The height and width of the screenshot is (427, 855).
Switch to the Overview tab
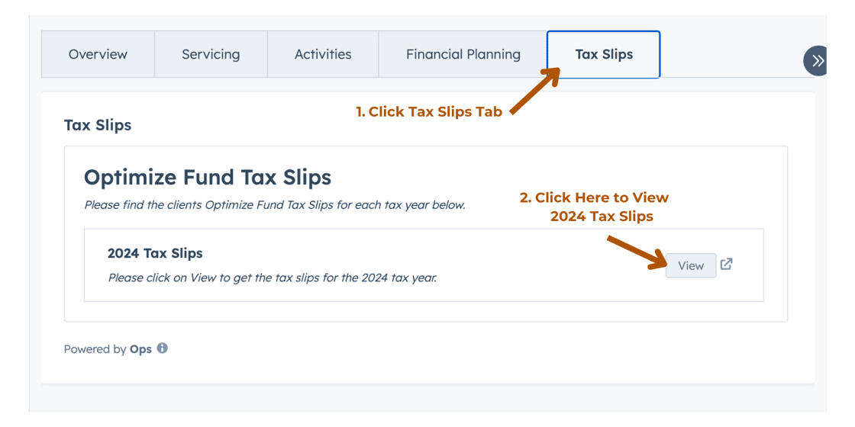pyautogui.click(x=98, y=54)
